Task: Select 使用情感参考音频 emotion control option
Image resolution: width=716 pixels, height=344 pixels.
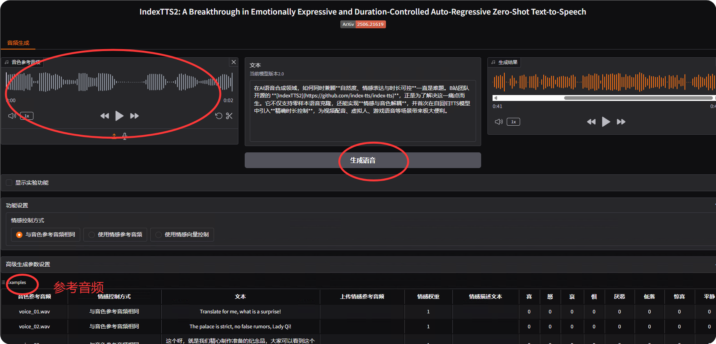Action: point(115,234)
